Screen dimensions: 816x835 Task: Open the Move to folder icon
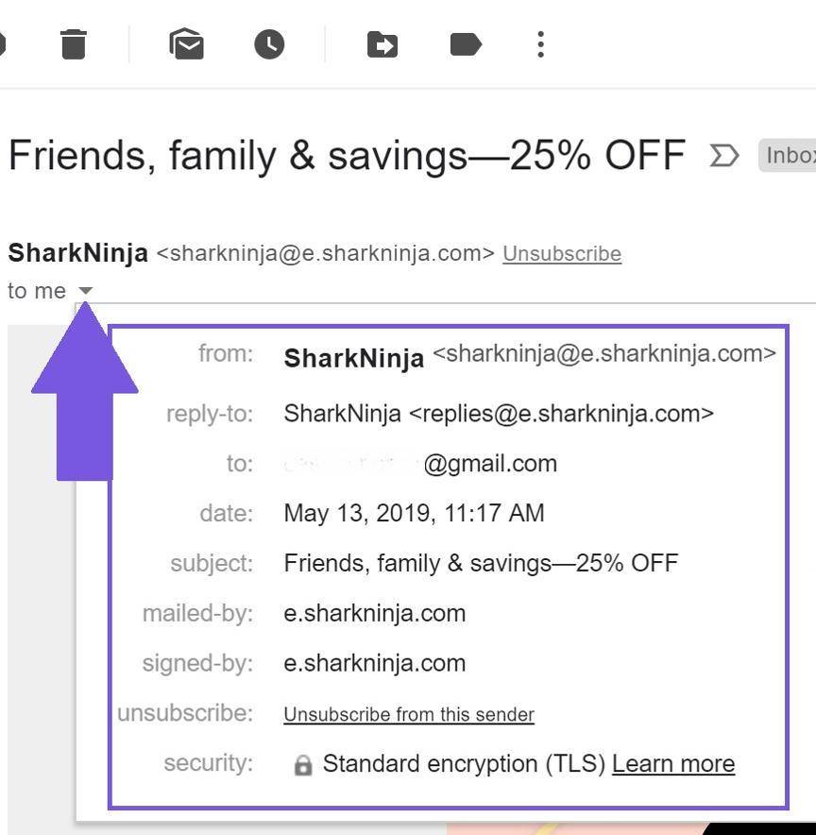coord(382,43)
